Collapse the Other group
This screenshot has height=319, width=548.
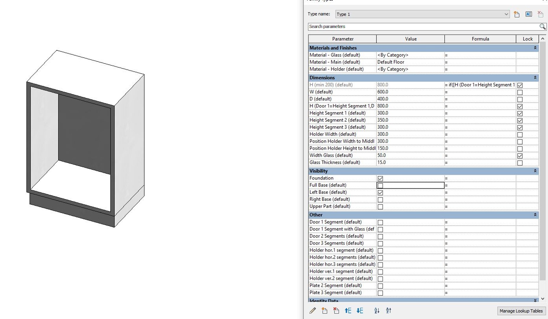tap(535, 215)
